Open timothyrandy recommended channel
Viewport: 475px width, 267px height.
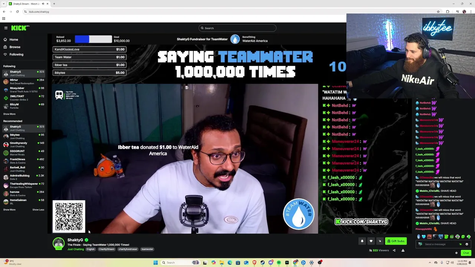pos(24,145)
